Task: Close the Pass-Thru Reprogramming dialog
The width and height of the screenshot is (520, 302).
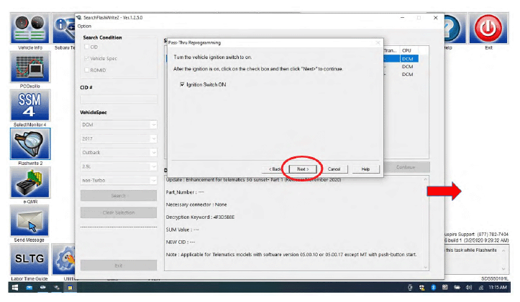Action: coord(378,42)
